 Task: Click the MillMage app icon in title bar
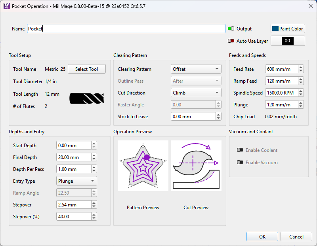[7, 6]
